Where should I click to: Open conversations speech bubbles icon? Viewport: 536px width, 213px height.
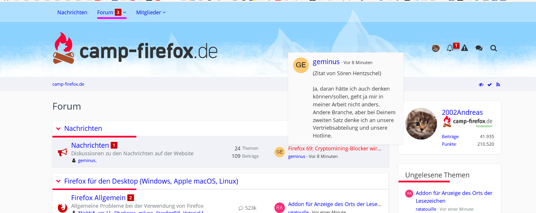coord(479,48)
